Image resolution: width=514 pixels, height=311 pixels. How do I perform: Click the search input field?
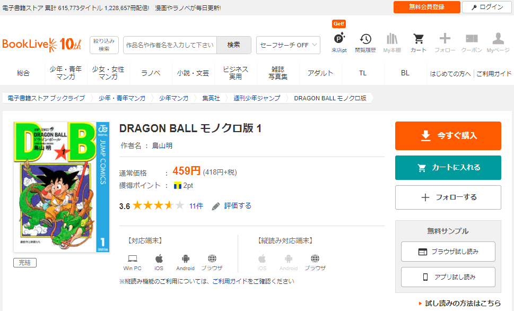pos(170,45)
